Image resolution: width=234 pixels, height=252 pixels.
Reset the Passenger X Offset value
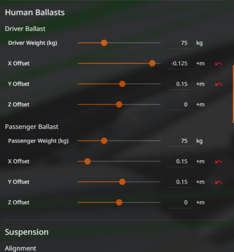(219, 161)
